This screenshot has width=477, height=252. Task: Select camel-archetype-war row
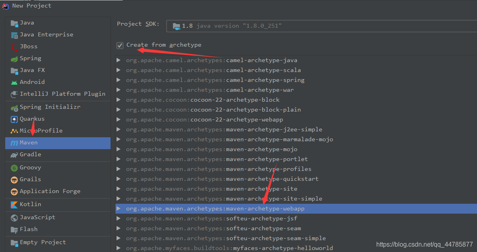pyautogui.click(x=296, y=90)
